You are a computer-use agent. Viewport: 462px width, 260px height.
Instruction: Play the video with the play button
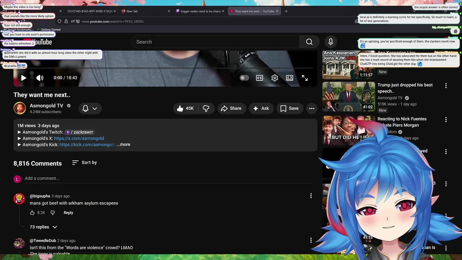coord(23,78)
